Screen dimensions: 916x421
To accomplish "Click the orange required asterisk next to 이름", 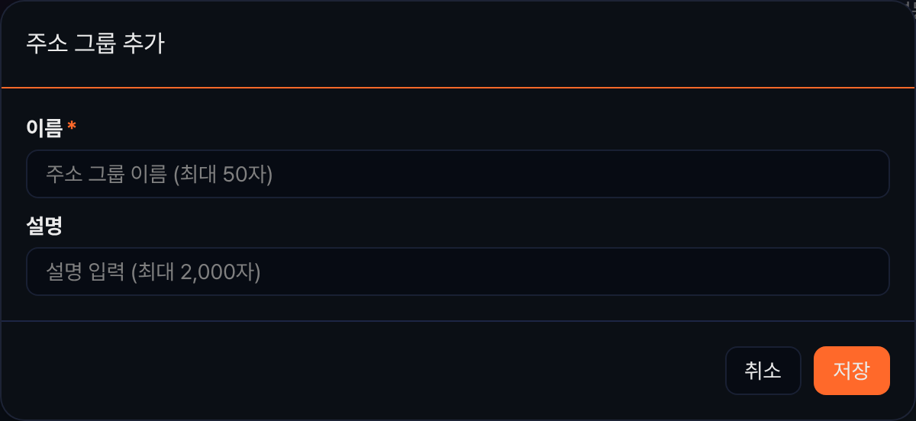I will coord(72,127).
